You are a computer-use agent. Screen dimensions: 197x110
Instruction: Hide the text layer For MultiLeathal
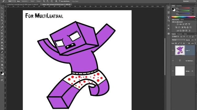pyautogui.click(x=173, y=61)
